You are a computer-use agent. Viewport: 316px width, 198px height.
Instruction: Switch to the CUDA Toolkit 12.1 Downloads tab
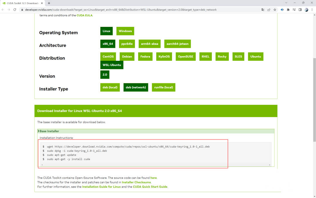point(22,3)
